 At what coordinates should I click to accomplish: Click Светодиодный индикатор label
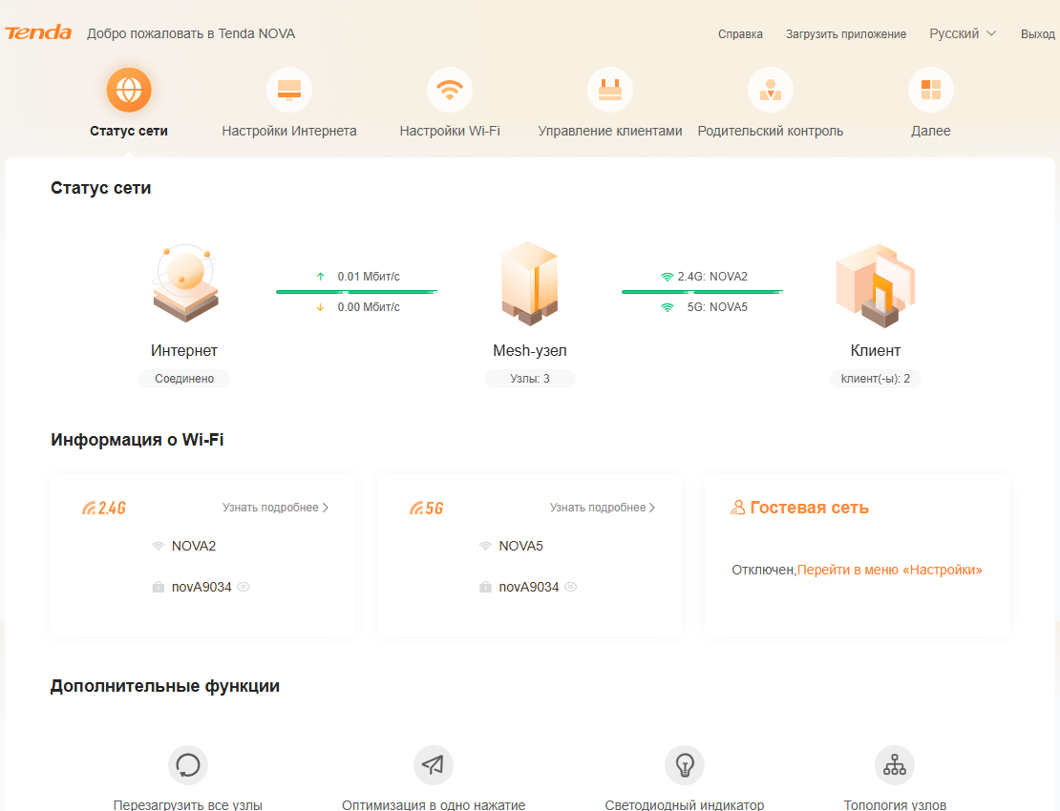[x=685, y=805]
